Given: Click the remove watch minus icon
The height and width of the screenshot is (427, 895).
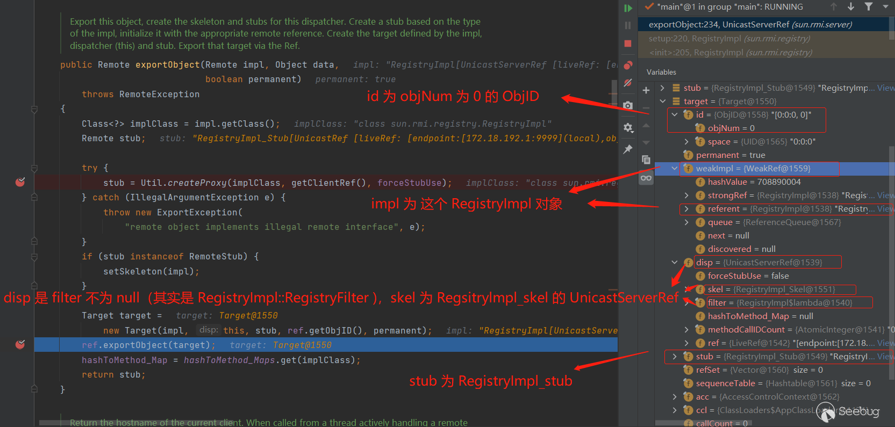Looking at the screenshot, I should tap(646, 107).
